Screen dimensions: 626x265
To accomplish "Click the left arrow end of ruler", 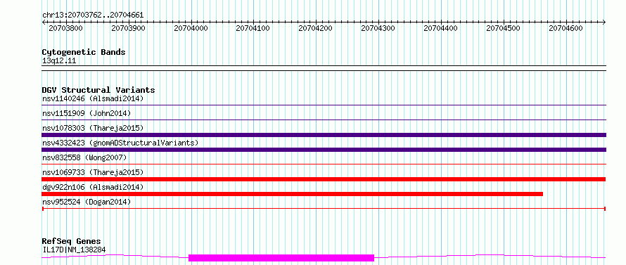I will [44, 22].
